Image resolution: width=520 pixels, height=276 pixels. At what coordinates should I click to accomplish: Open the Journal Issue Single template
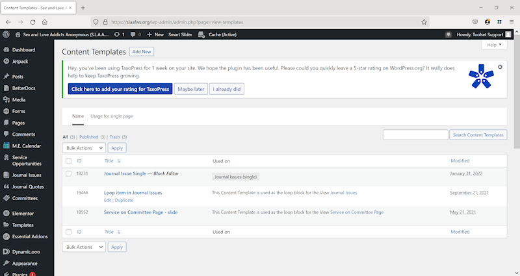pyautogui.click(x=125, y=173)
